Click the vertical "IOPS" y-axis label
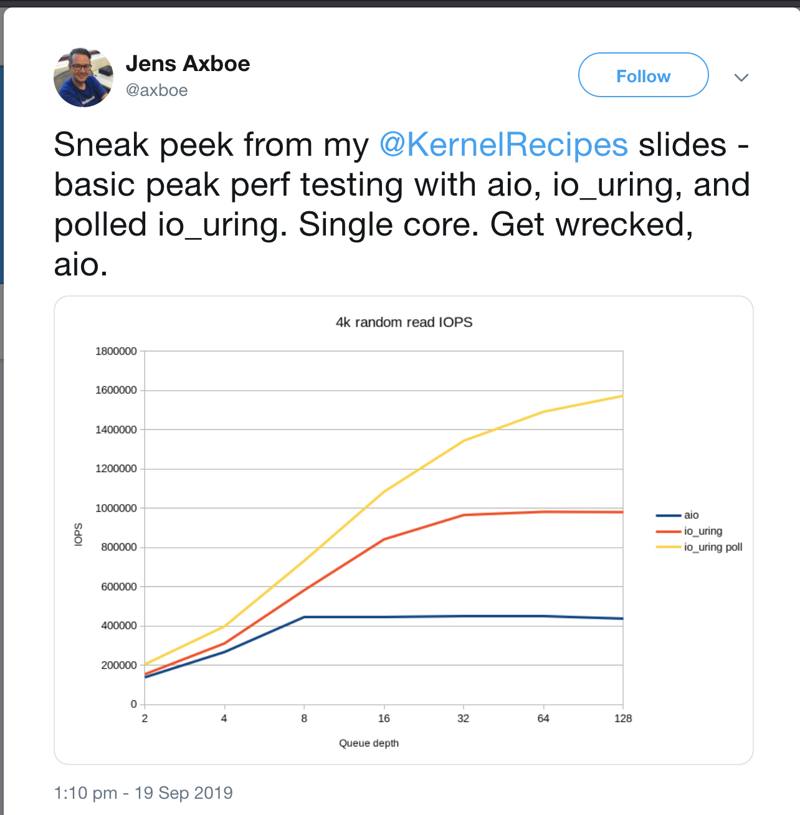The width and height of the screenshot is (800, 815). pos(79,535)
